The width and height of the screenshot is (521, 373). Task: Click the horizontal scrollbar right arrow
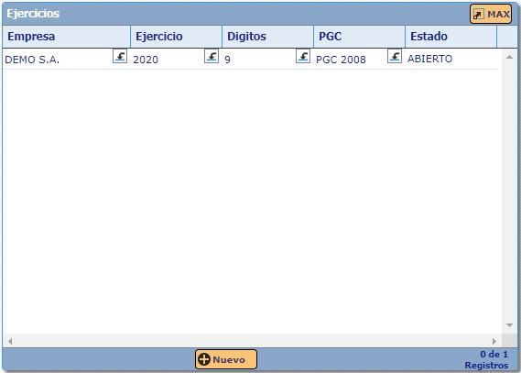(x=494, y=341)
